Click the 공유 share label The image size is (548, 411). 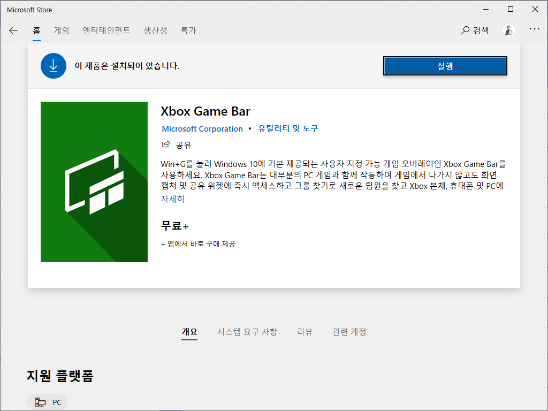tap(184, 145)
